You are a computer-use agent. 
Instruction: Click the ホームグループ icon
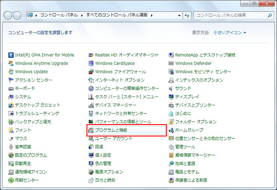pos(171,130)
